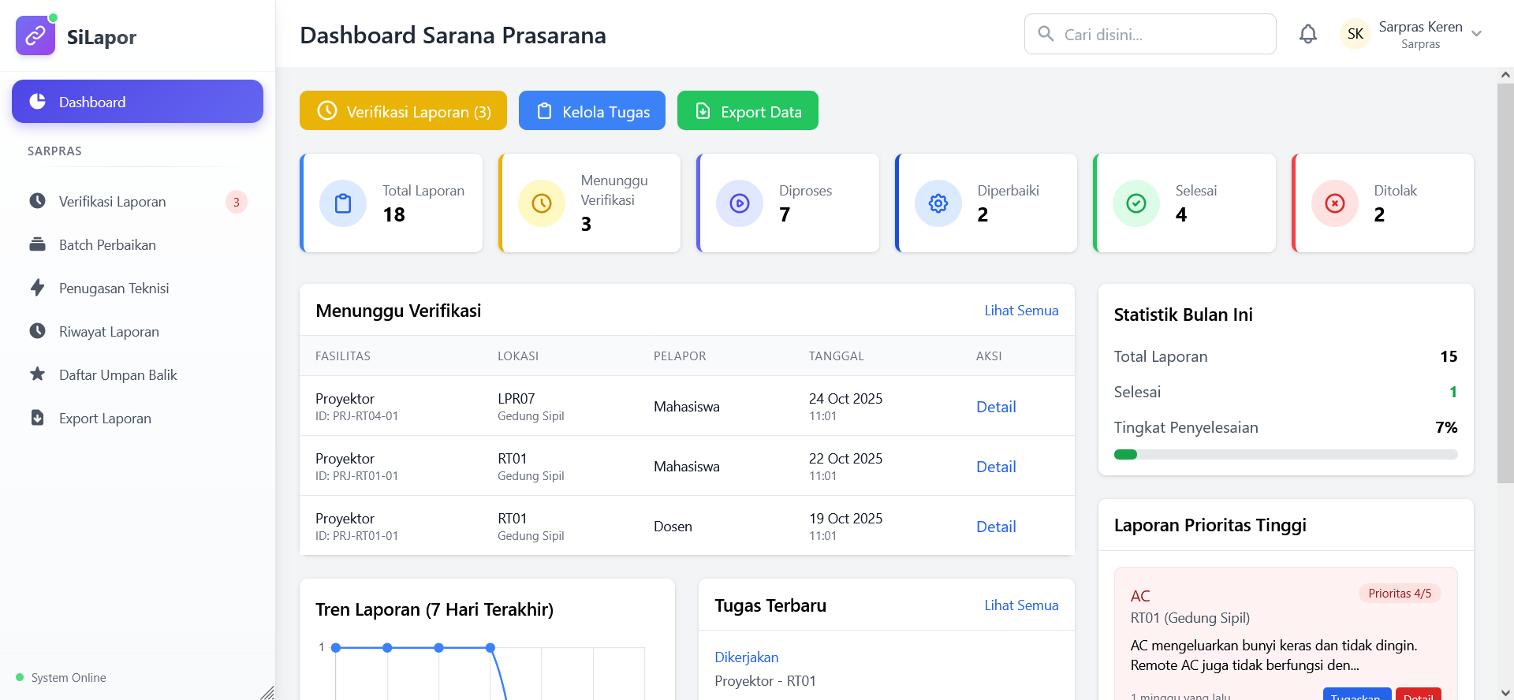Click the Menunggu Verifikasi clock card icon
Image resolution: width=1514 pixels, height=700 pixels.
(542, 203)
